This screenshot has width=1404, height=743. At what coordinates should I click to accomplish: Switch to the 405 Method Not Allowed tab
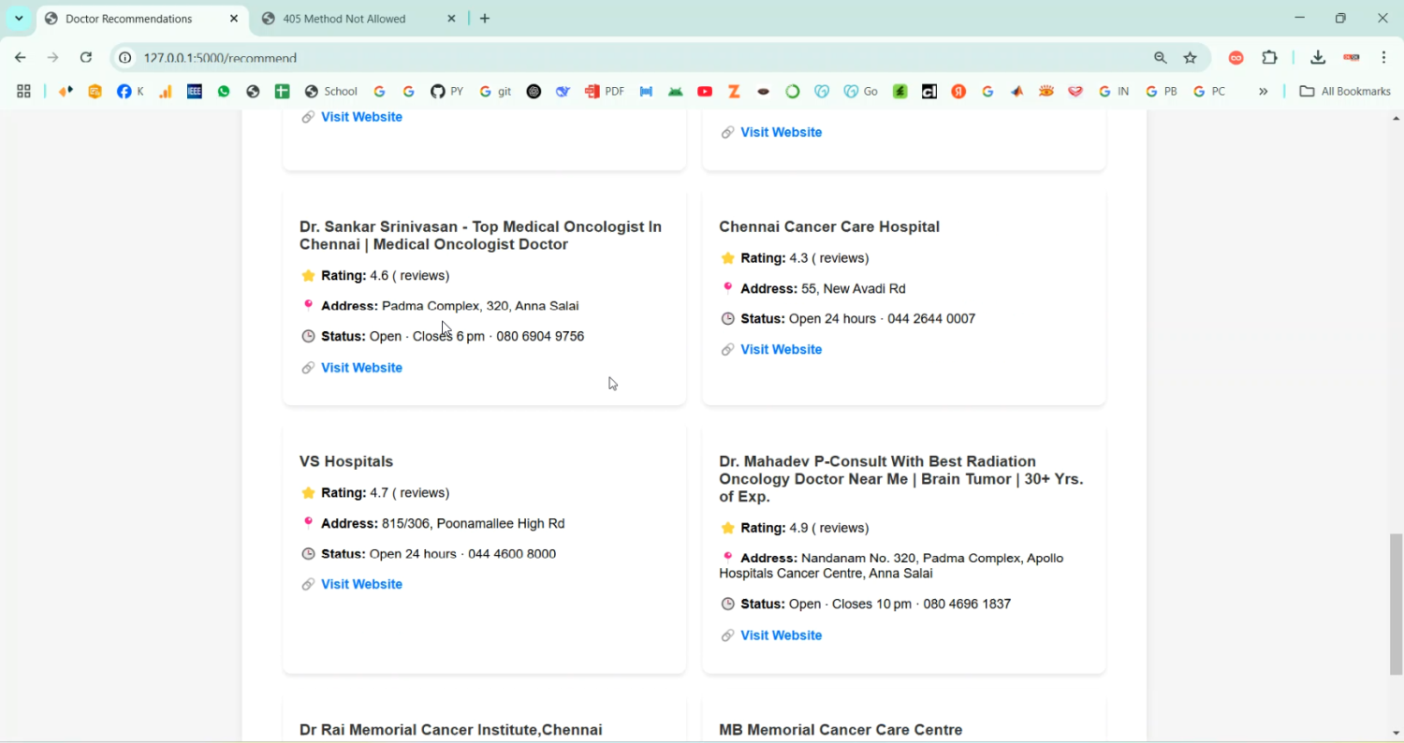pyautogui.click(x=344, y=19)
